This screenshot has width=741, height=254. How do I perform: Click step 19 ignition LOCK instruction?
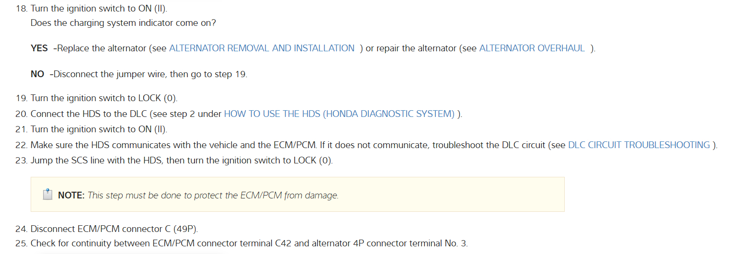click(x=104, y=98)
